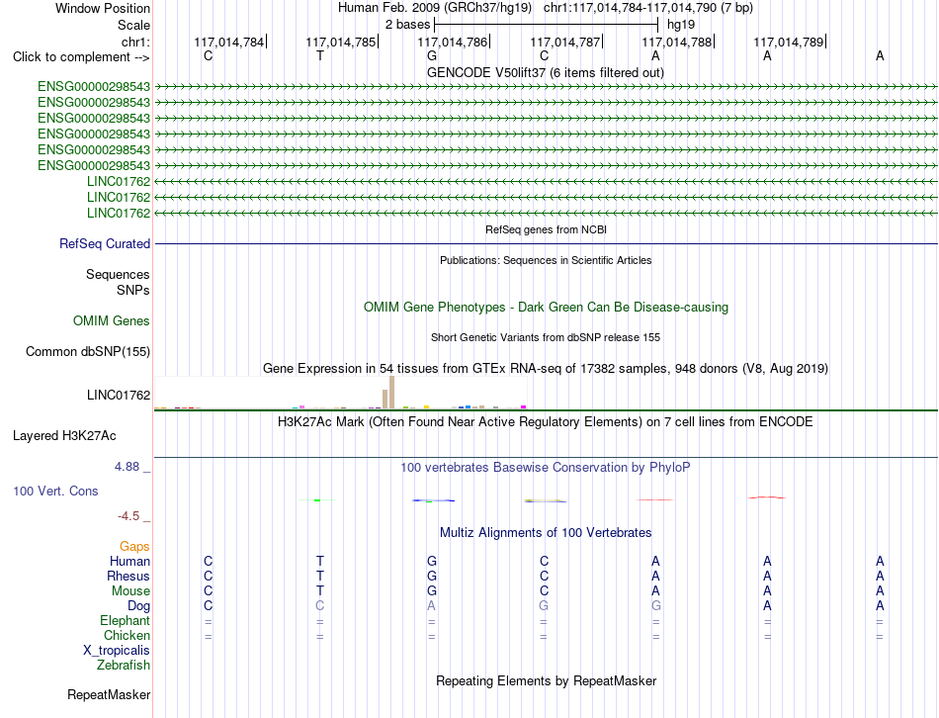Click the RefSeq Curated label
939x718 pixels.
pyautogui.click(x=105, y=244)
